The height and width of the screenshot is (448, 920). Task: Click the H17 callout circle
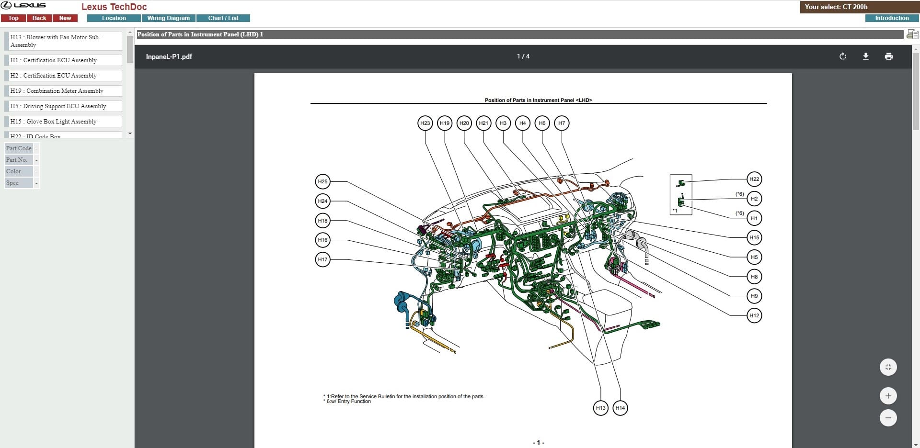[x=323, y=259]
